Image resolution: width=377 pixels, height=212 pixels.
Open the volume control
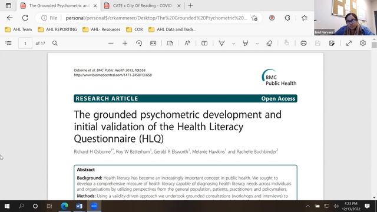[336, 206]
